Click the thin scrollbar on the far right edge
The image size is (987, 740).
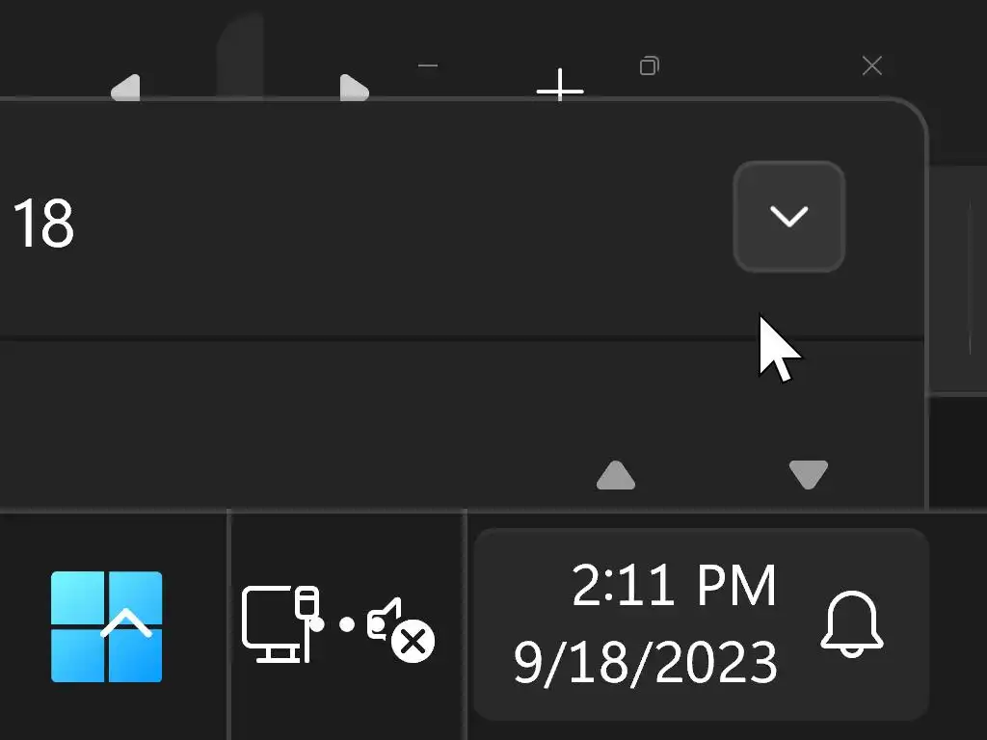tap(970, 277)
